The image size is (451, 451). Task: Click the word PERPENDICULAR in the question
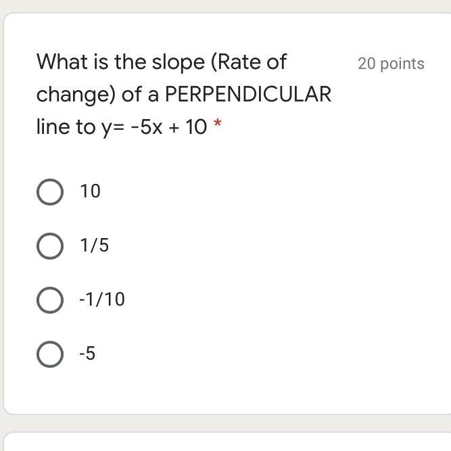(x=248, y=94)
